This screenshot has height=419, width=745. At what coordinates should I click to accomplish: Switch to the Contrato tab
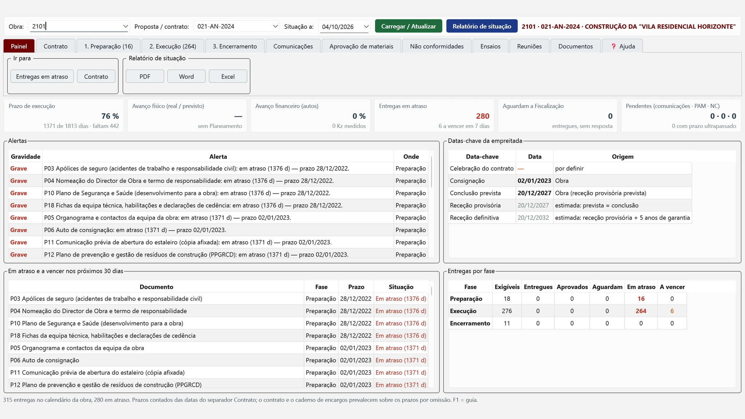point(56,46)
